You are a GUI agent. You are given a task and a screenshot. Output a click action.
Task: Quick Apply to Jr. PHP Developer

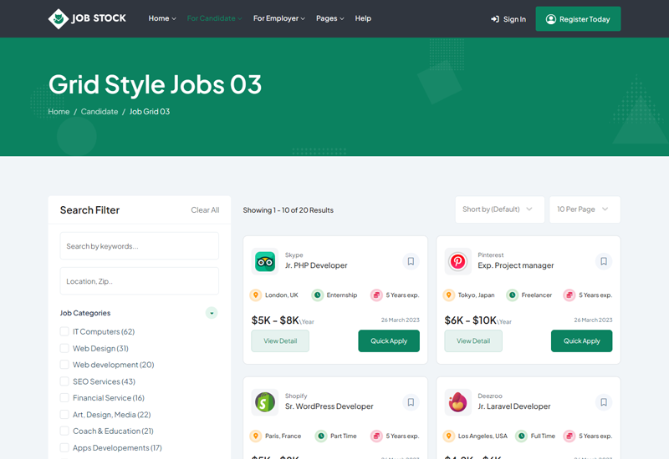[x=389, y=341]
